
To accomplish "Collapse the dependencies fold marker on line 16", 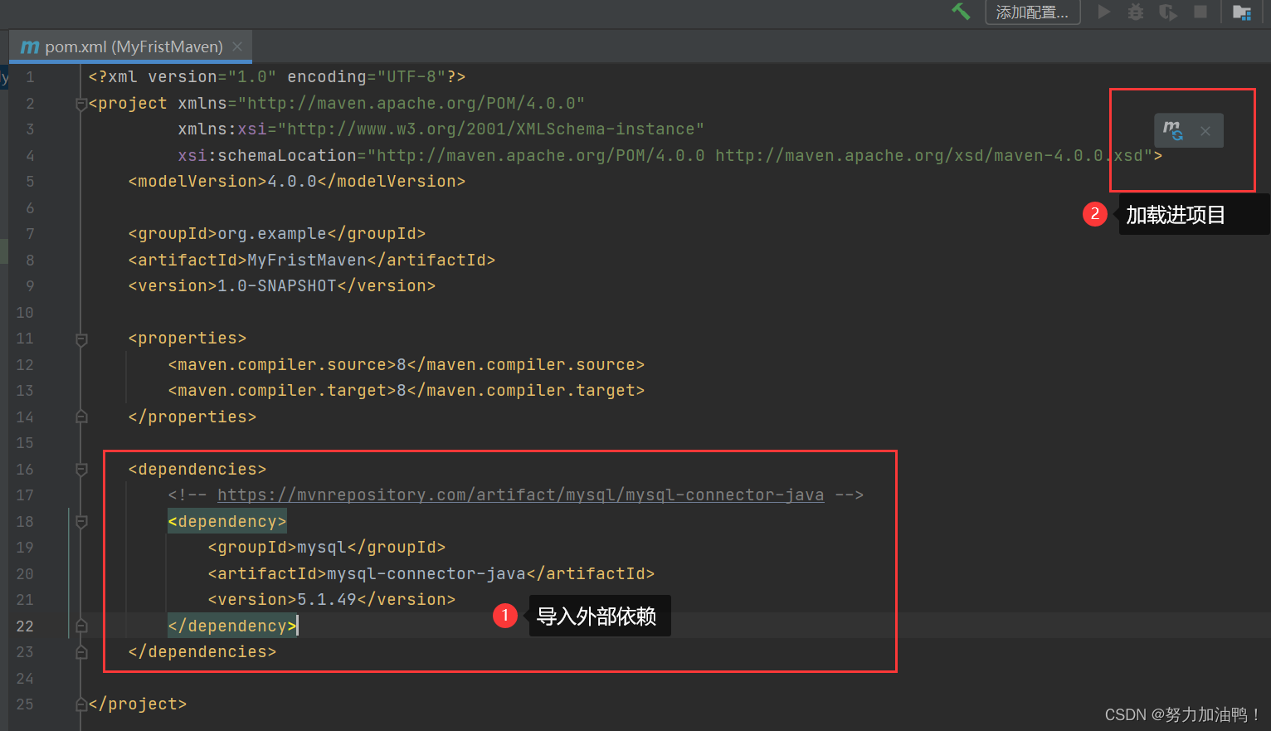I will pos(81,470).
